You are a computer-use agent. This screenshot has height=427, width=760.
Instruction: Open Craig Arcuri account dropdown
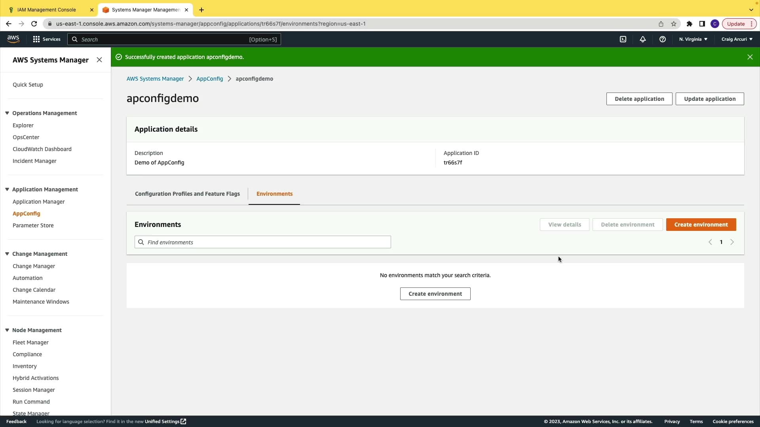tap(737, 39)
